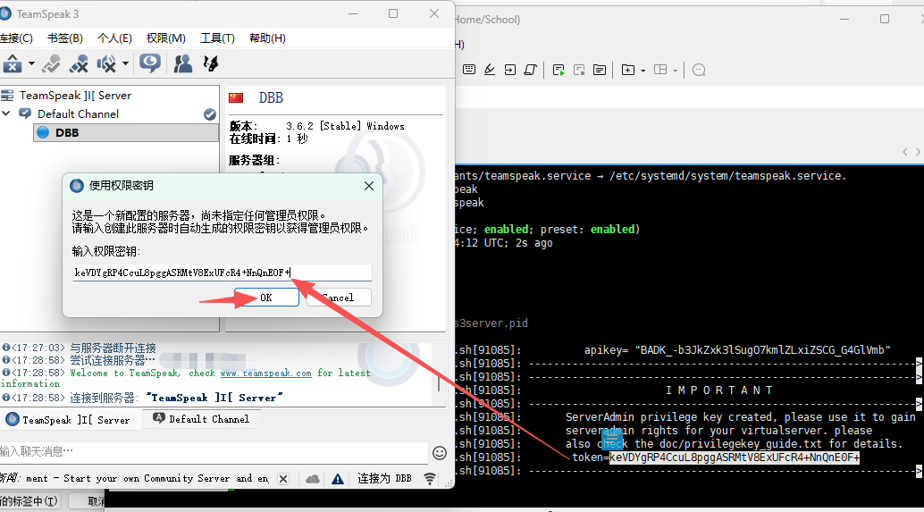This screenshot has height=512, width=924.
Task: Click the split layout icon in terminal toolbar
Action: pos(660,70)
